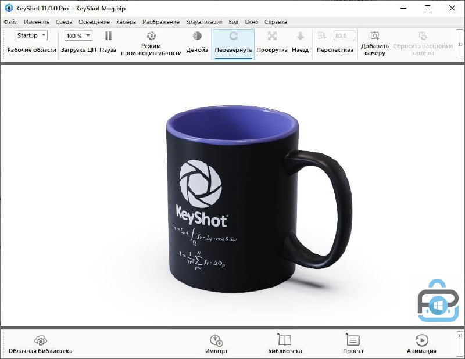Image resolution: width=465 pixels, height=359 pixels.
Task: Click the Перспектива icon
Action: click(x=322, y=35)
